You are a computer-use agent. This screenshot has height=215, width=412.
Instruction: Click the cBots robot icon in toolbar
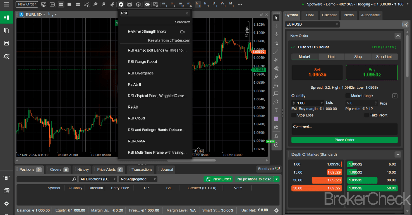130,4
